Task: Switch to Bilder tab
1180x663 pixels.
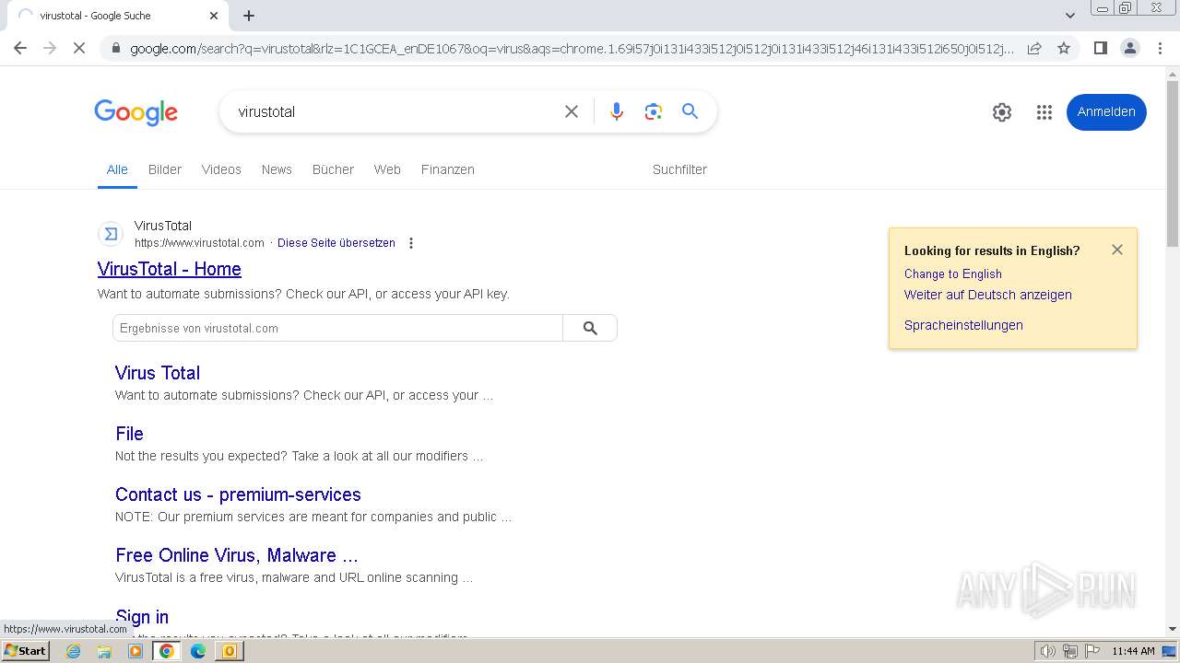Action: coord(165,169)
